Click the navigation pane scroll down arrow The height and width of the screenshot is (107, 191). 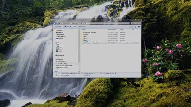click(80, 71)
